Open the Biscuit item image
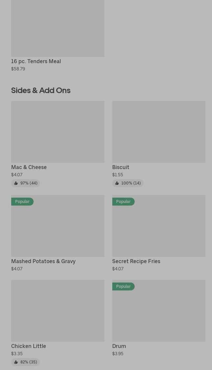The width and height of the screenshot is (212, 370). click(159, 132)
